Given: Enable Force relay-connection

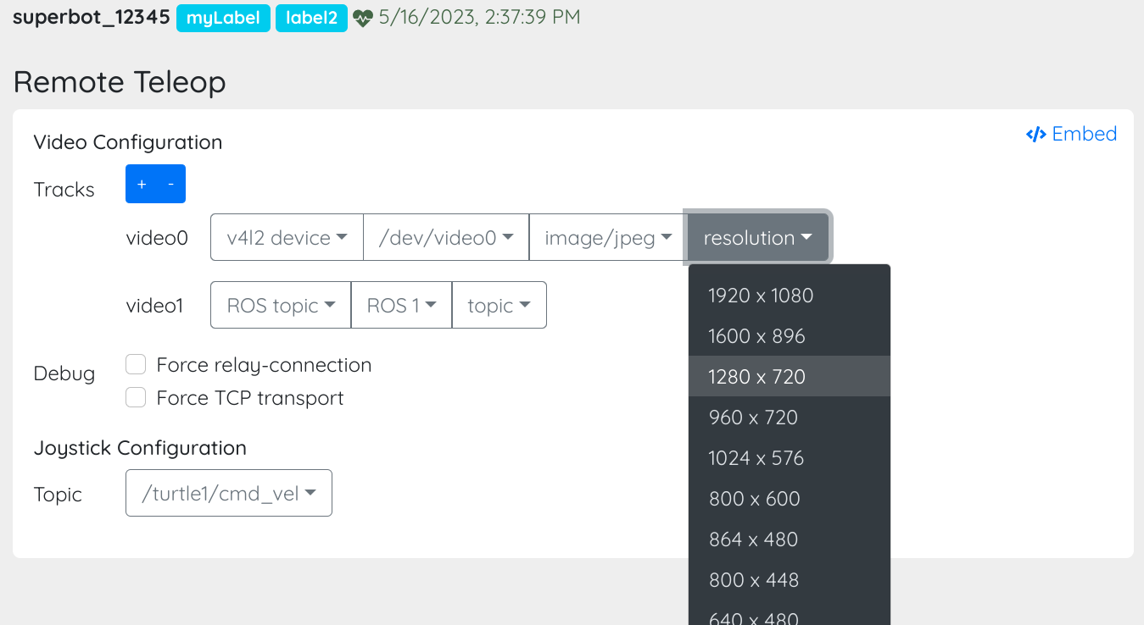Looking at the screenshot, I should tap(136, 364).
